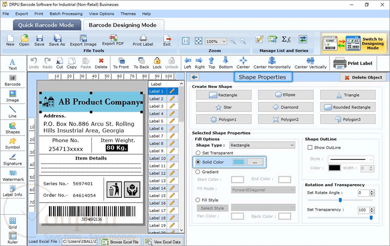Open the Themes menu
Viewport: 390px width, 246px height.
click(128, 14)
